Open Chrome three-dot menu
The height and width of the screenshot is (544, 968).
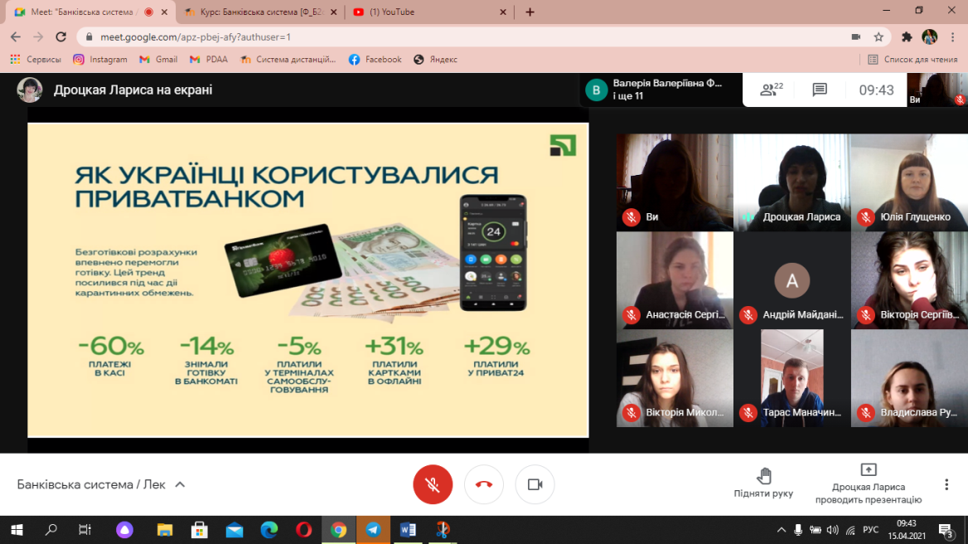[x=952, y=37]
